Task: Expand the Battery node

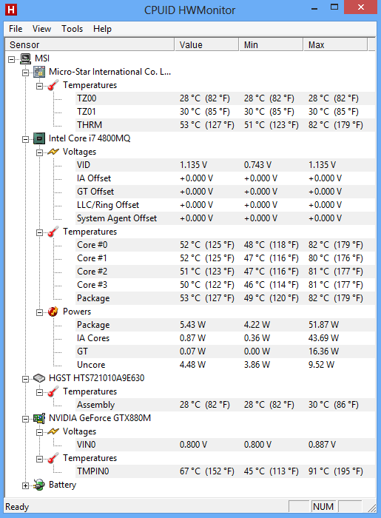Action: (25, 485)
